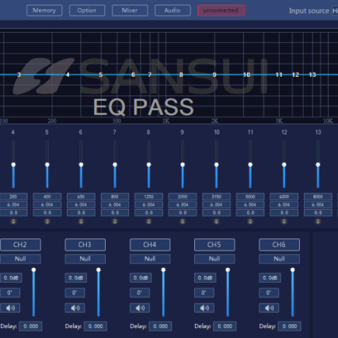Click the 0.0 gain field under 5000
Viewport: 338px width, 338px height.
(250, 213)
